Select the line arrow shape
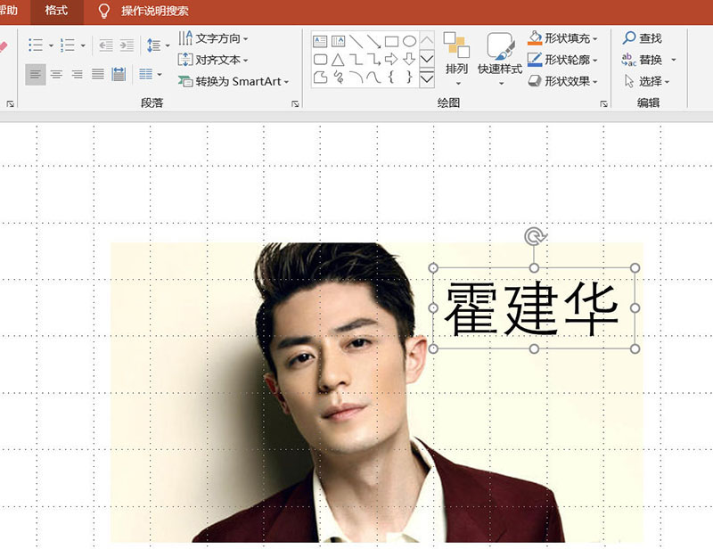 373,42
